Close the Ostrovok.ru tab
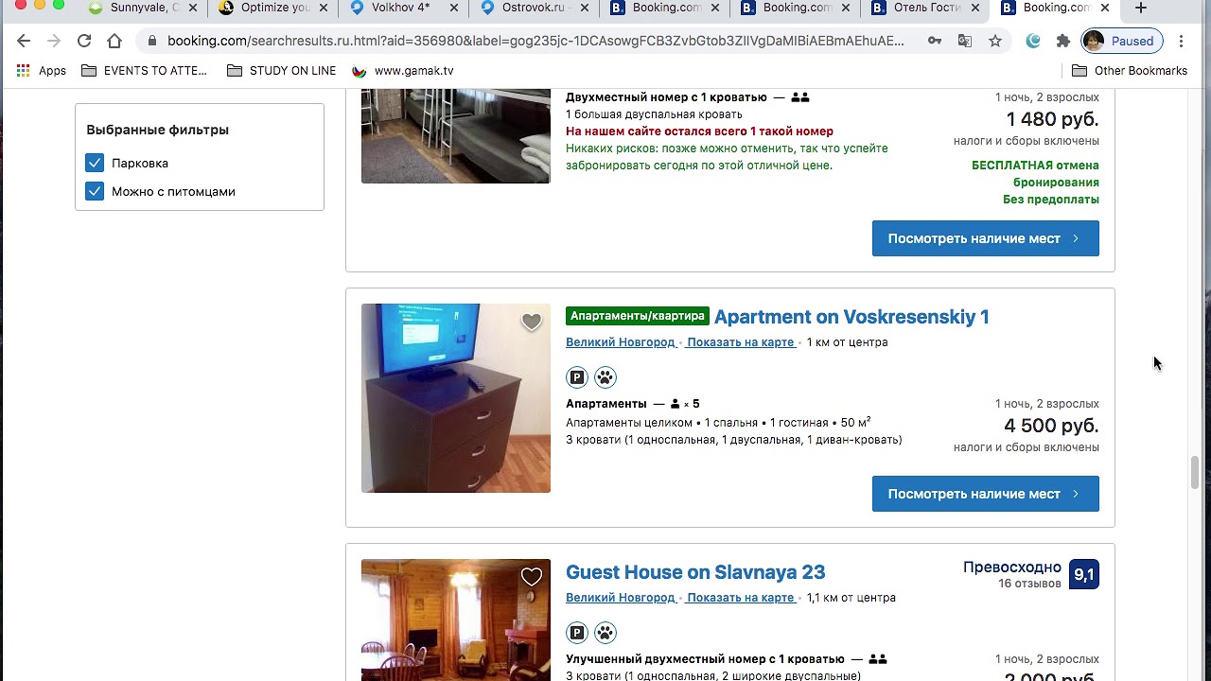 [x=583, y=9]
